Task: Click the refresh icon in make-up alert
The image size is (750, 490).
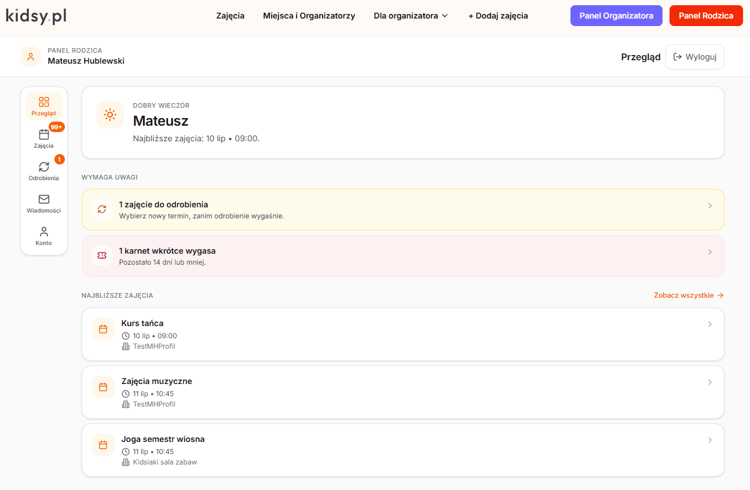Action: pos(102,209)
